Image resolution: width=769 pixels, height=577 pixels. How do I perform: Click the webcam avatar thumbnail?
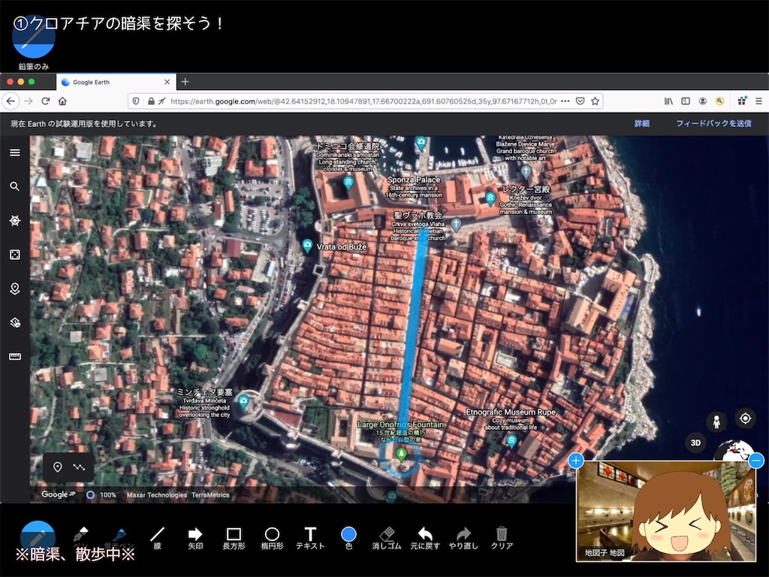(665, 511)
